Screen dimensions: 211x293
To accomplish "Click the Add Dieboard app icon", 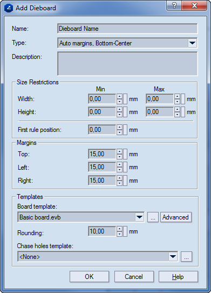I will pos(9,8).
